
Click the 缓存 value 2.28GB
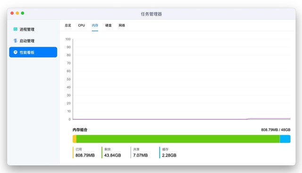(x=169, y=155)
